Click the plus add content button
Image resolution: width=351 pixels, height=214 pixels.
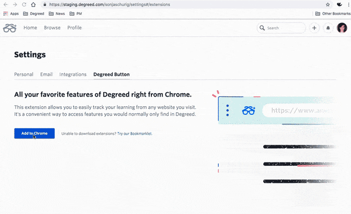[x=314, y=28]
